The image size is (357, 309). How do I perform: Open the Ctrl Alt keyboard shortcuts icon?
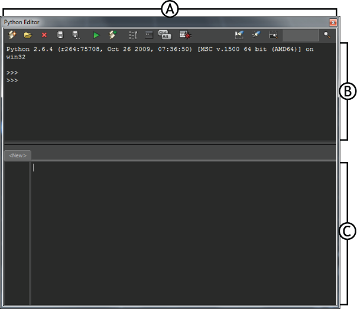coord(165,35)
